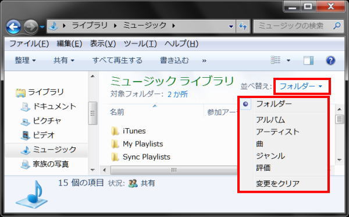Viewport: 349px width, 217px height.
Task: Open the 整理 dropdown in toolbar
Action: click(25, 60)
